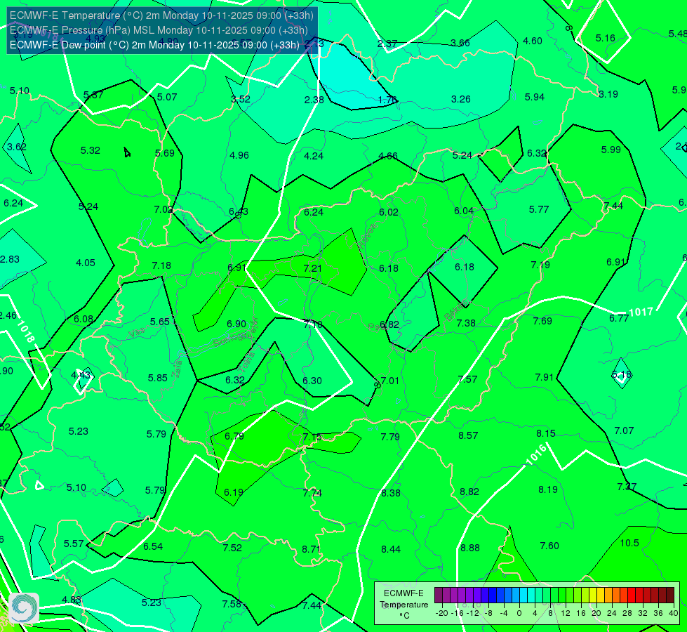Click the 1018 isobar label
Viewport: 687px width, 632px height.
tap(26, 331)
